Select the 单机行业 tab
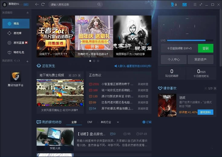222x157 pixels. 106,122
